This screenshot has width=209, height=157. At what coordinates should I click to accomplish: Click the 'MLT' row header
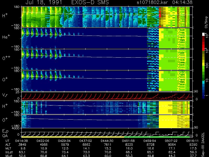coord(8,148)
